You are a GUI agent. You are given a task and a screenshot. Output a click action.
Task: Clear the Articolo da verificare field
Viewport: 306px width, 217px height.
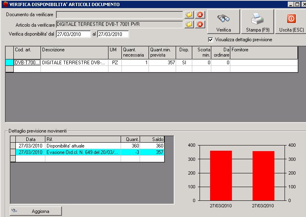[x=200, y=24]
